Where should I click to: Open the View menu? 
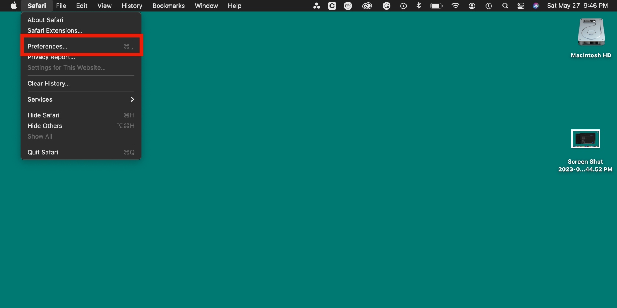pos(104,5)
